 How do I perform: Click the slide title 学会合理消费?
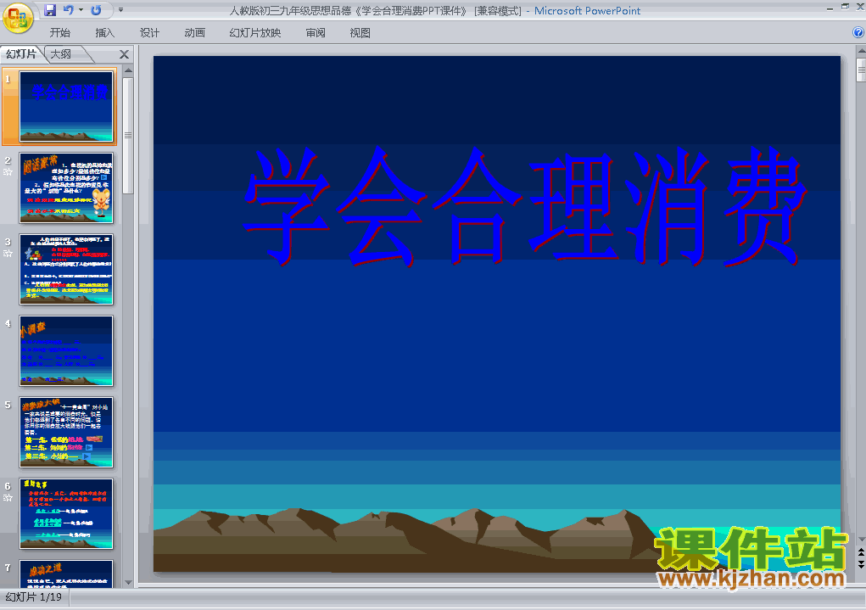526,207
